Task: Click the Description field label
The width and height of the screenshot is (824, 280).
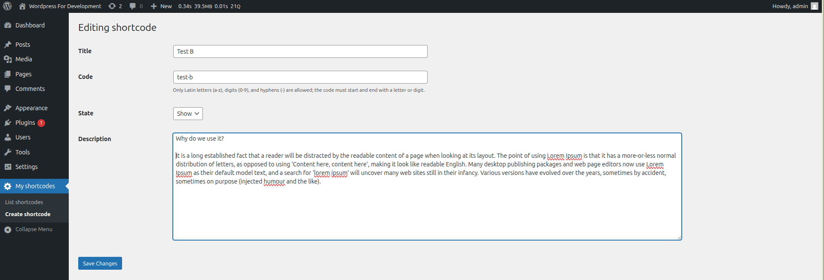Action: (95, 139)
